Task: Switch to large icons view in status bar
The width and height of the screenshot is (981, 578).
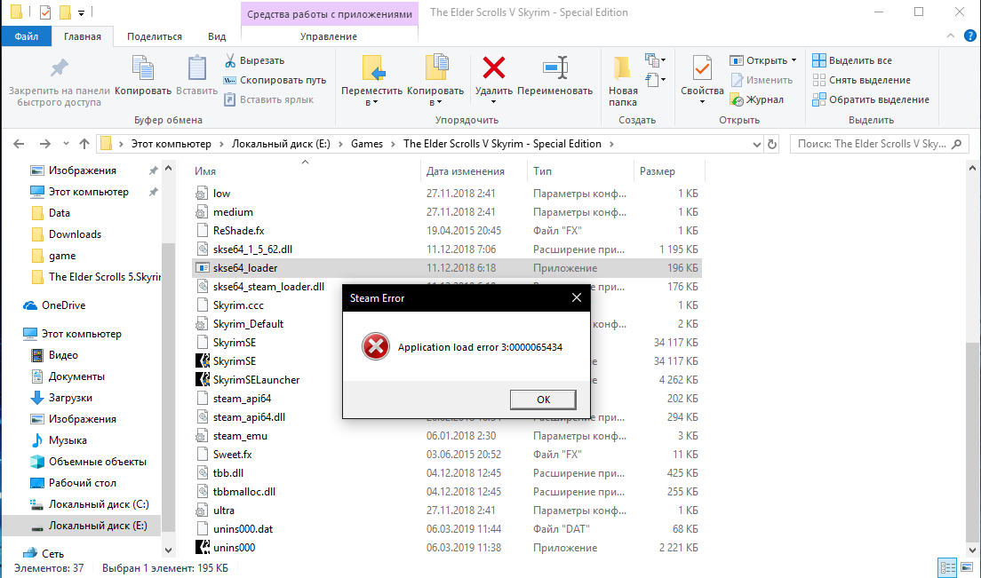Action: (966, 567)
